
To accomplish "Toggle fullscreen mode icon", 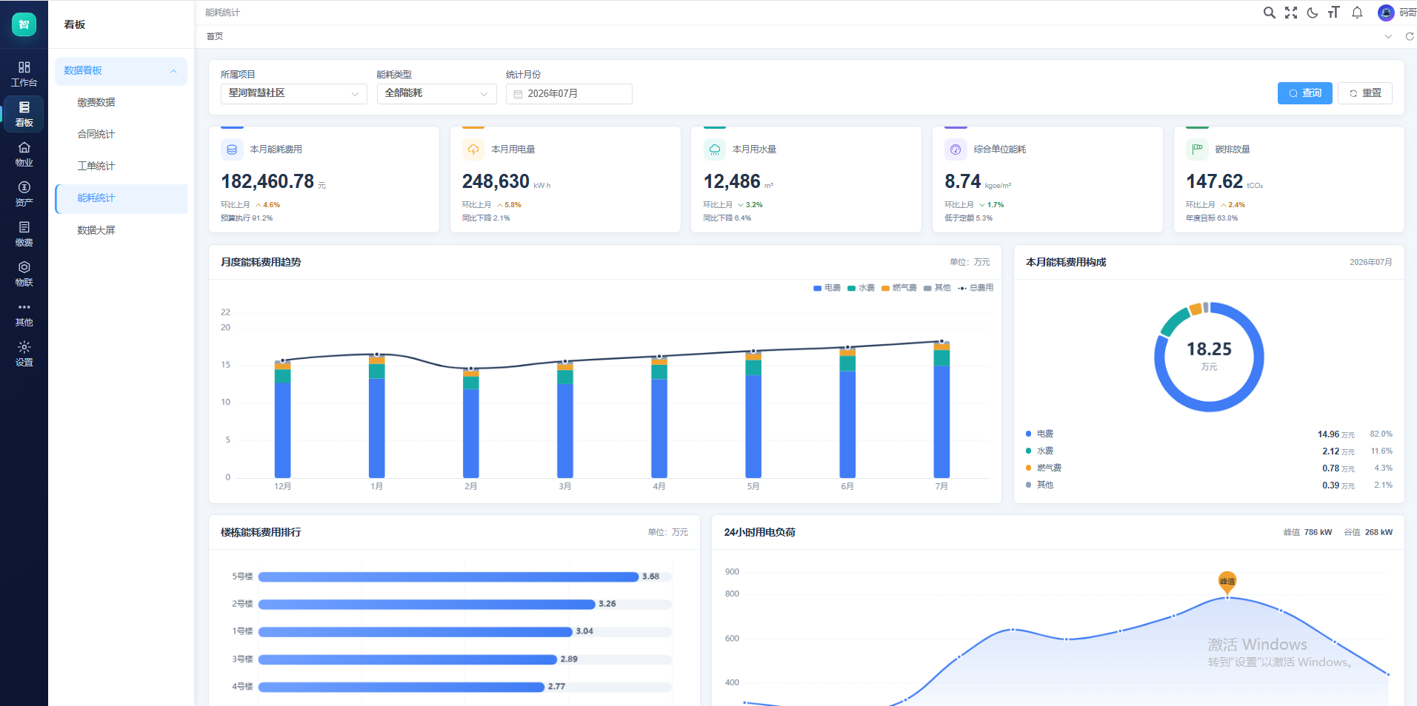I will pyautogui.click(x=1291, y=13).
